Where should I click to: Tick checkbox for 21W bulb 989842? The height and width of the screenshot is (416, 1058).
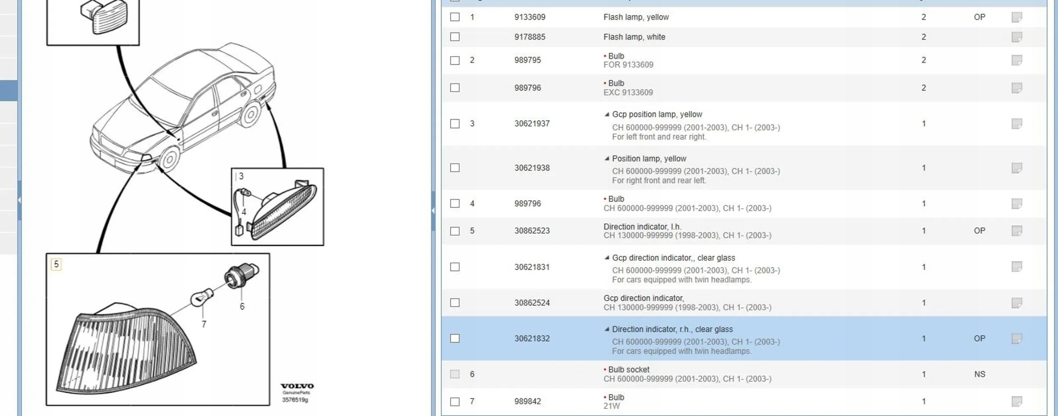455,402
